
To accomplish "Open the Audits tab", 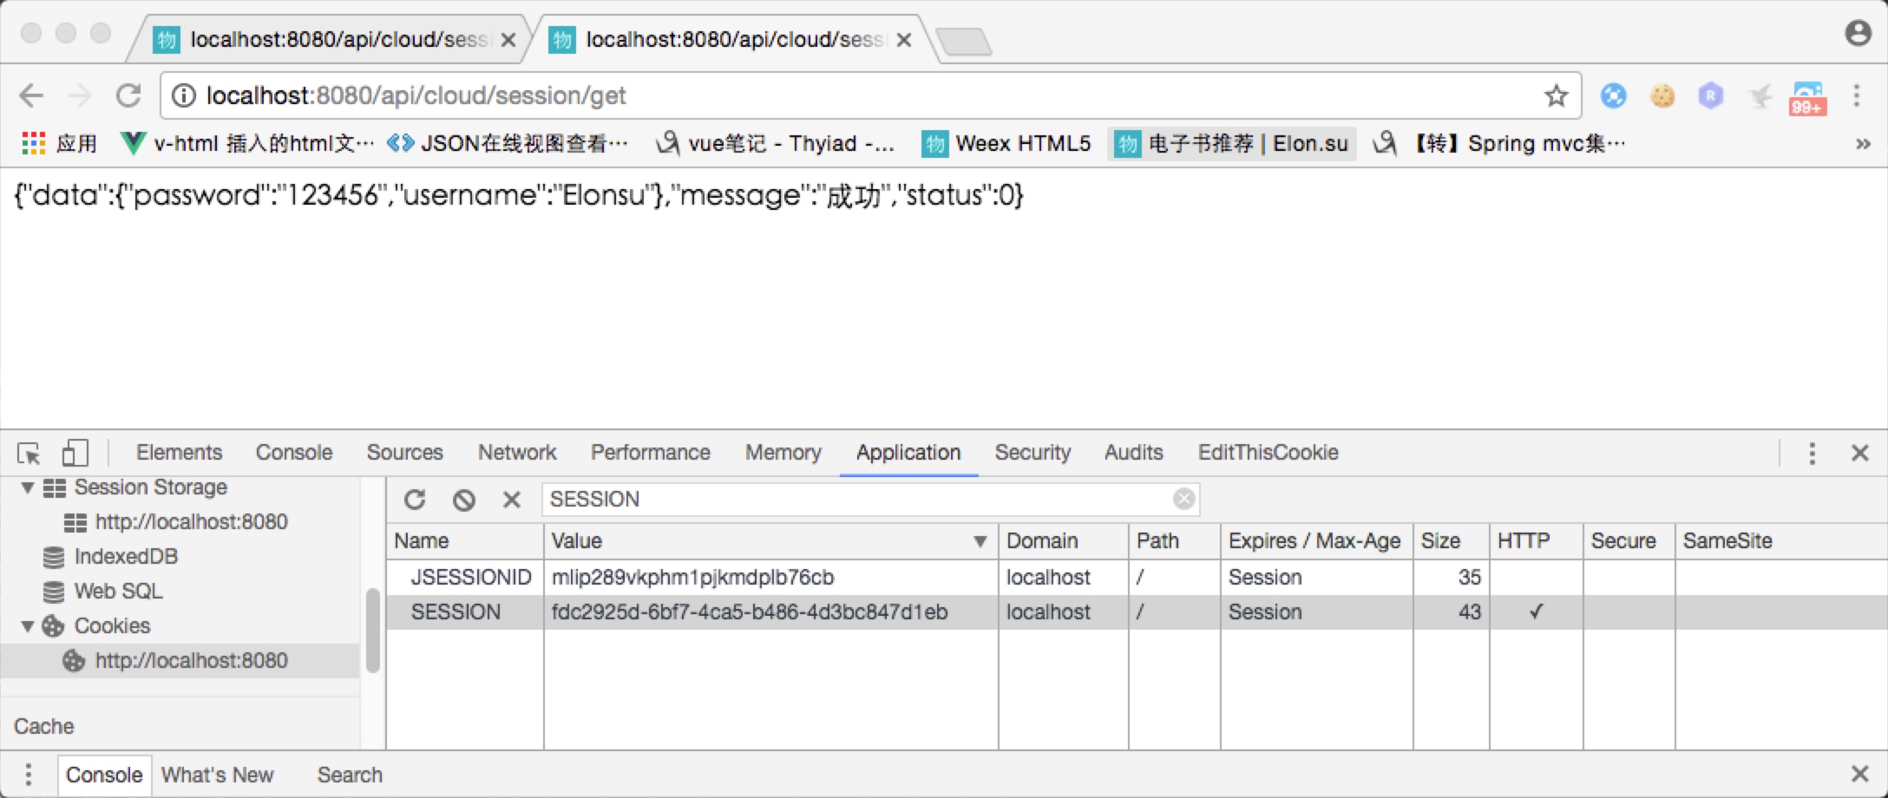I will click(1133, 453).
